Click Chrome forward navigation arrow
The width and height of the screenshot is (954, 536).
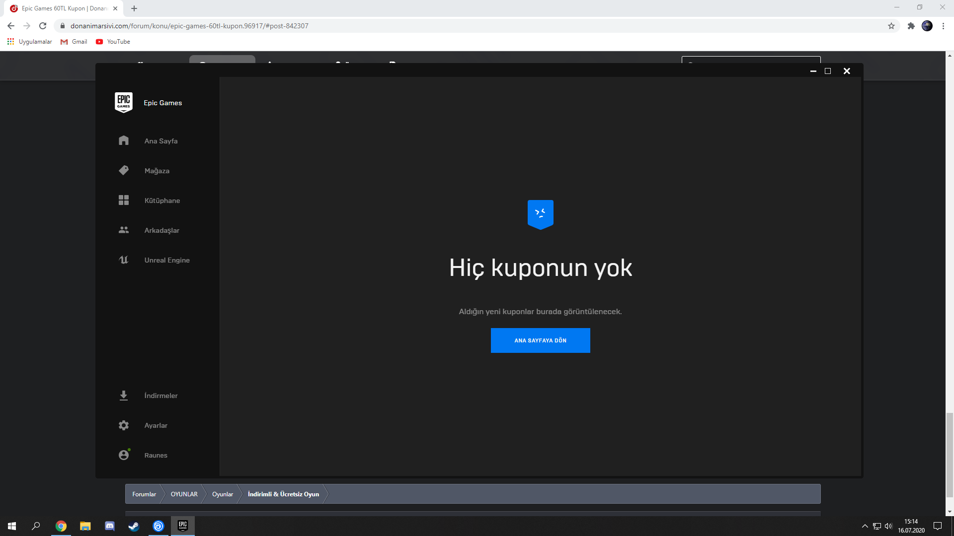tap(27, 26)
